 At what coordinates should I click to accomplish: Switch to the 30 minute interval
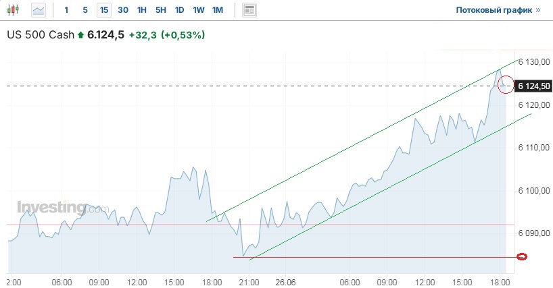(x=122, y=10)
